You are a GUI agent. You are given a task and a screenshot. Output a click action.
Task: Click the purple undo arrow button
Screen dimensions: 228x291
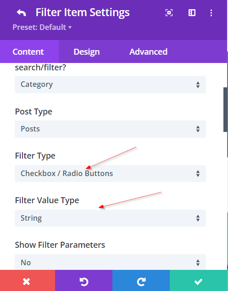point(83,280)
